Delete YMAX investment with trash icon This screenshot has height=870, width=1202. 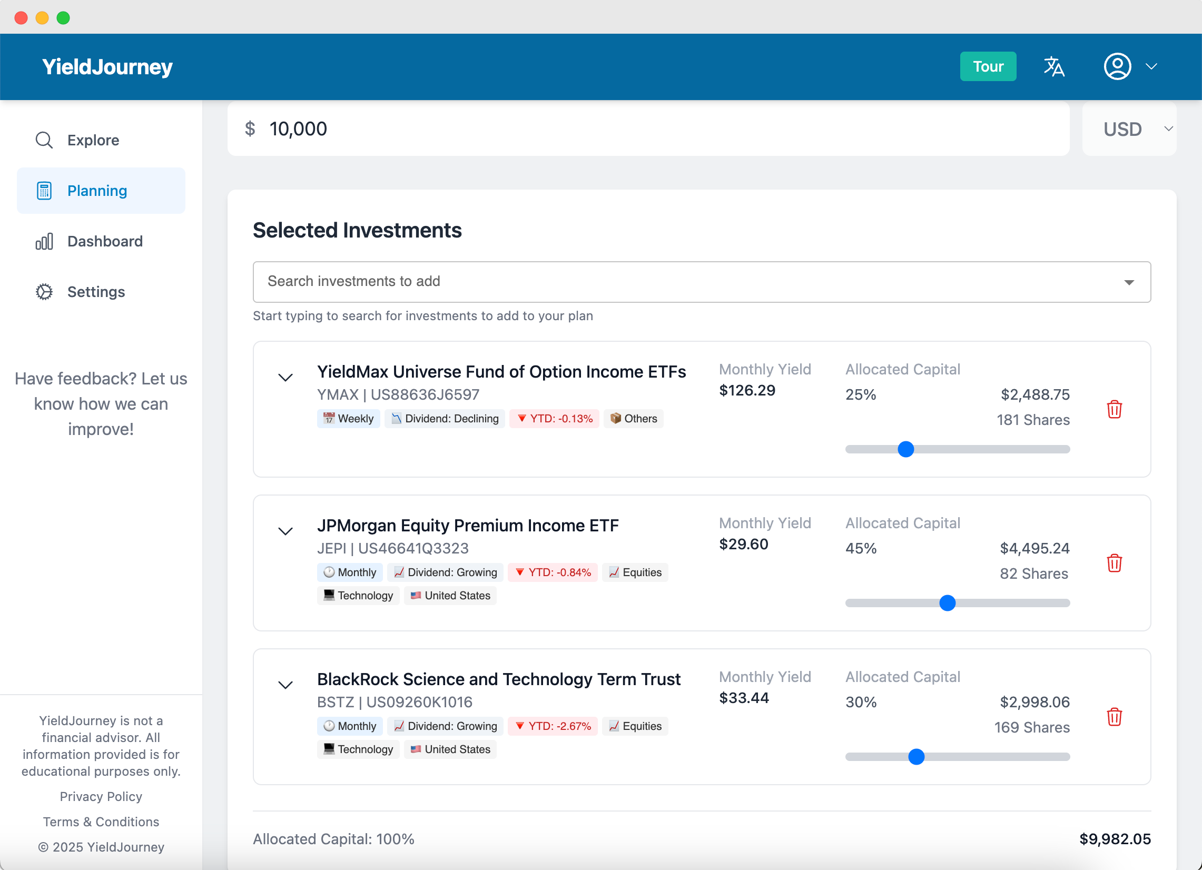click(x=1114, y=409)
